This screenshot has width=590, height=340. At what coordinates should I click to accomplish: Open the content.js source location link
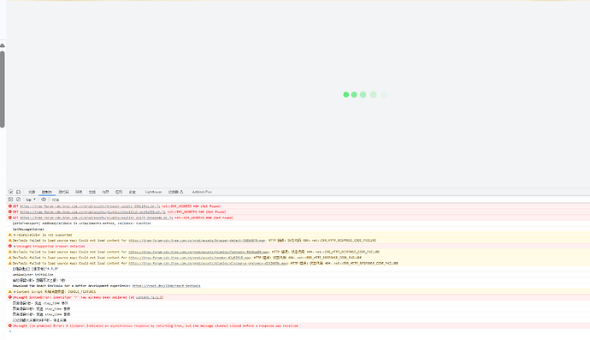[150, 297]
